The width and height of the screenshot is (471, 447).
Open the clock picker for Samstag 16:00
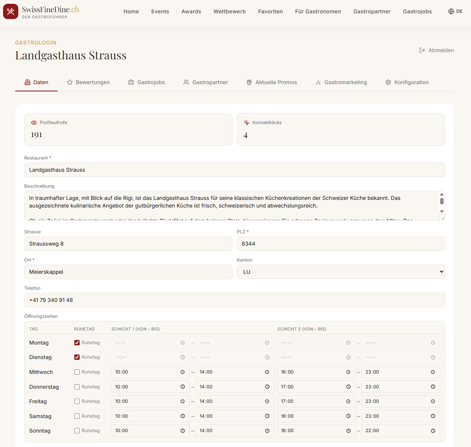(348, 416)
